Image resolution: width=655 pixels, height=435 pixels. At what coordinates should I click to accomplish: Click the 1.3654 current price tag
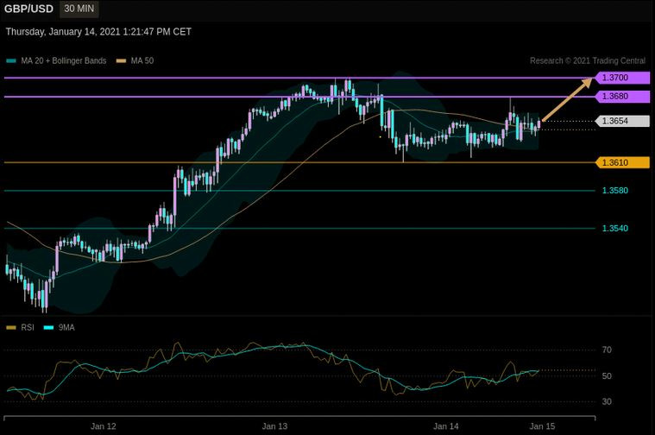(x=622, y=121)
